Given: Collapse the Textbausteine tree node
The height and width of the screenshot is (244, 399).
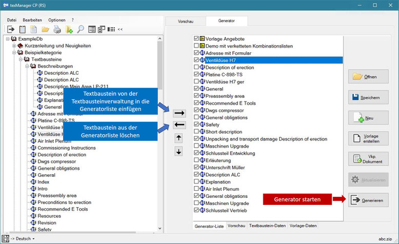Looking at the screenshot, I should click(x=21, y=59).
